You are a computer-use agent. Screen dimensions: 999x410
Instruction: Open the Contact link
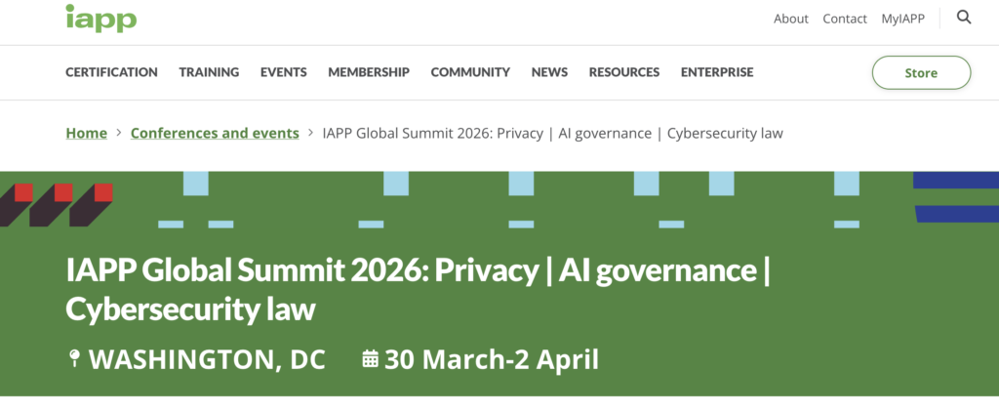[845, 19]
